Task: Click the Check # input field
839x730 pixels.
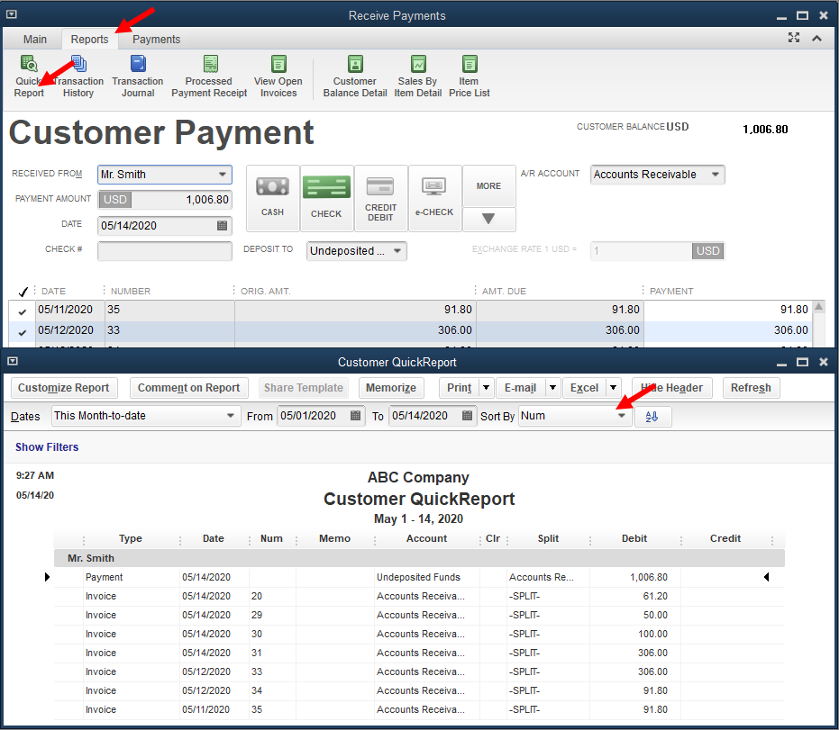Action: (164, 250)
